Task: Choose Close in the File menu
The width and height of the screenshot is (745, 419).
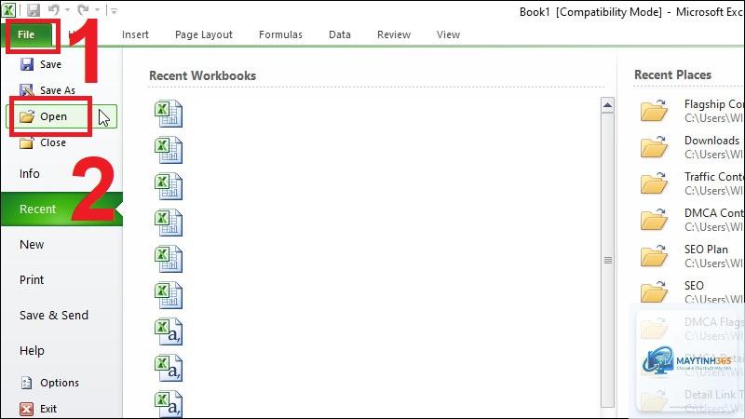Action: point(43,142)
